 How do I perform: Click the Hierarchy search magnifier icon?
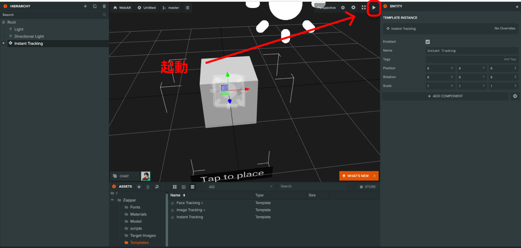[x=105, y=15]
